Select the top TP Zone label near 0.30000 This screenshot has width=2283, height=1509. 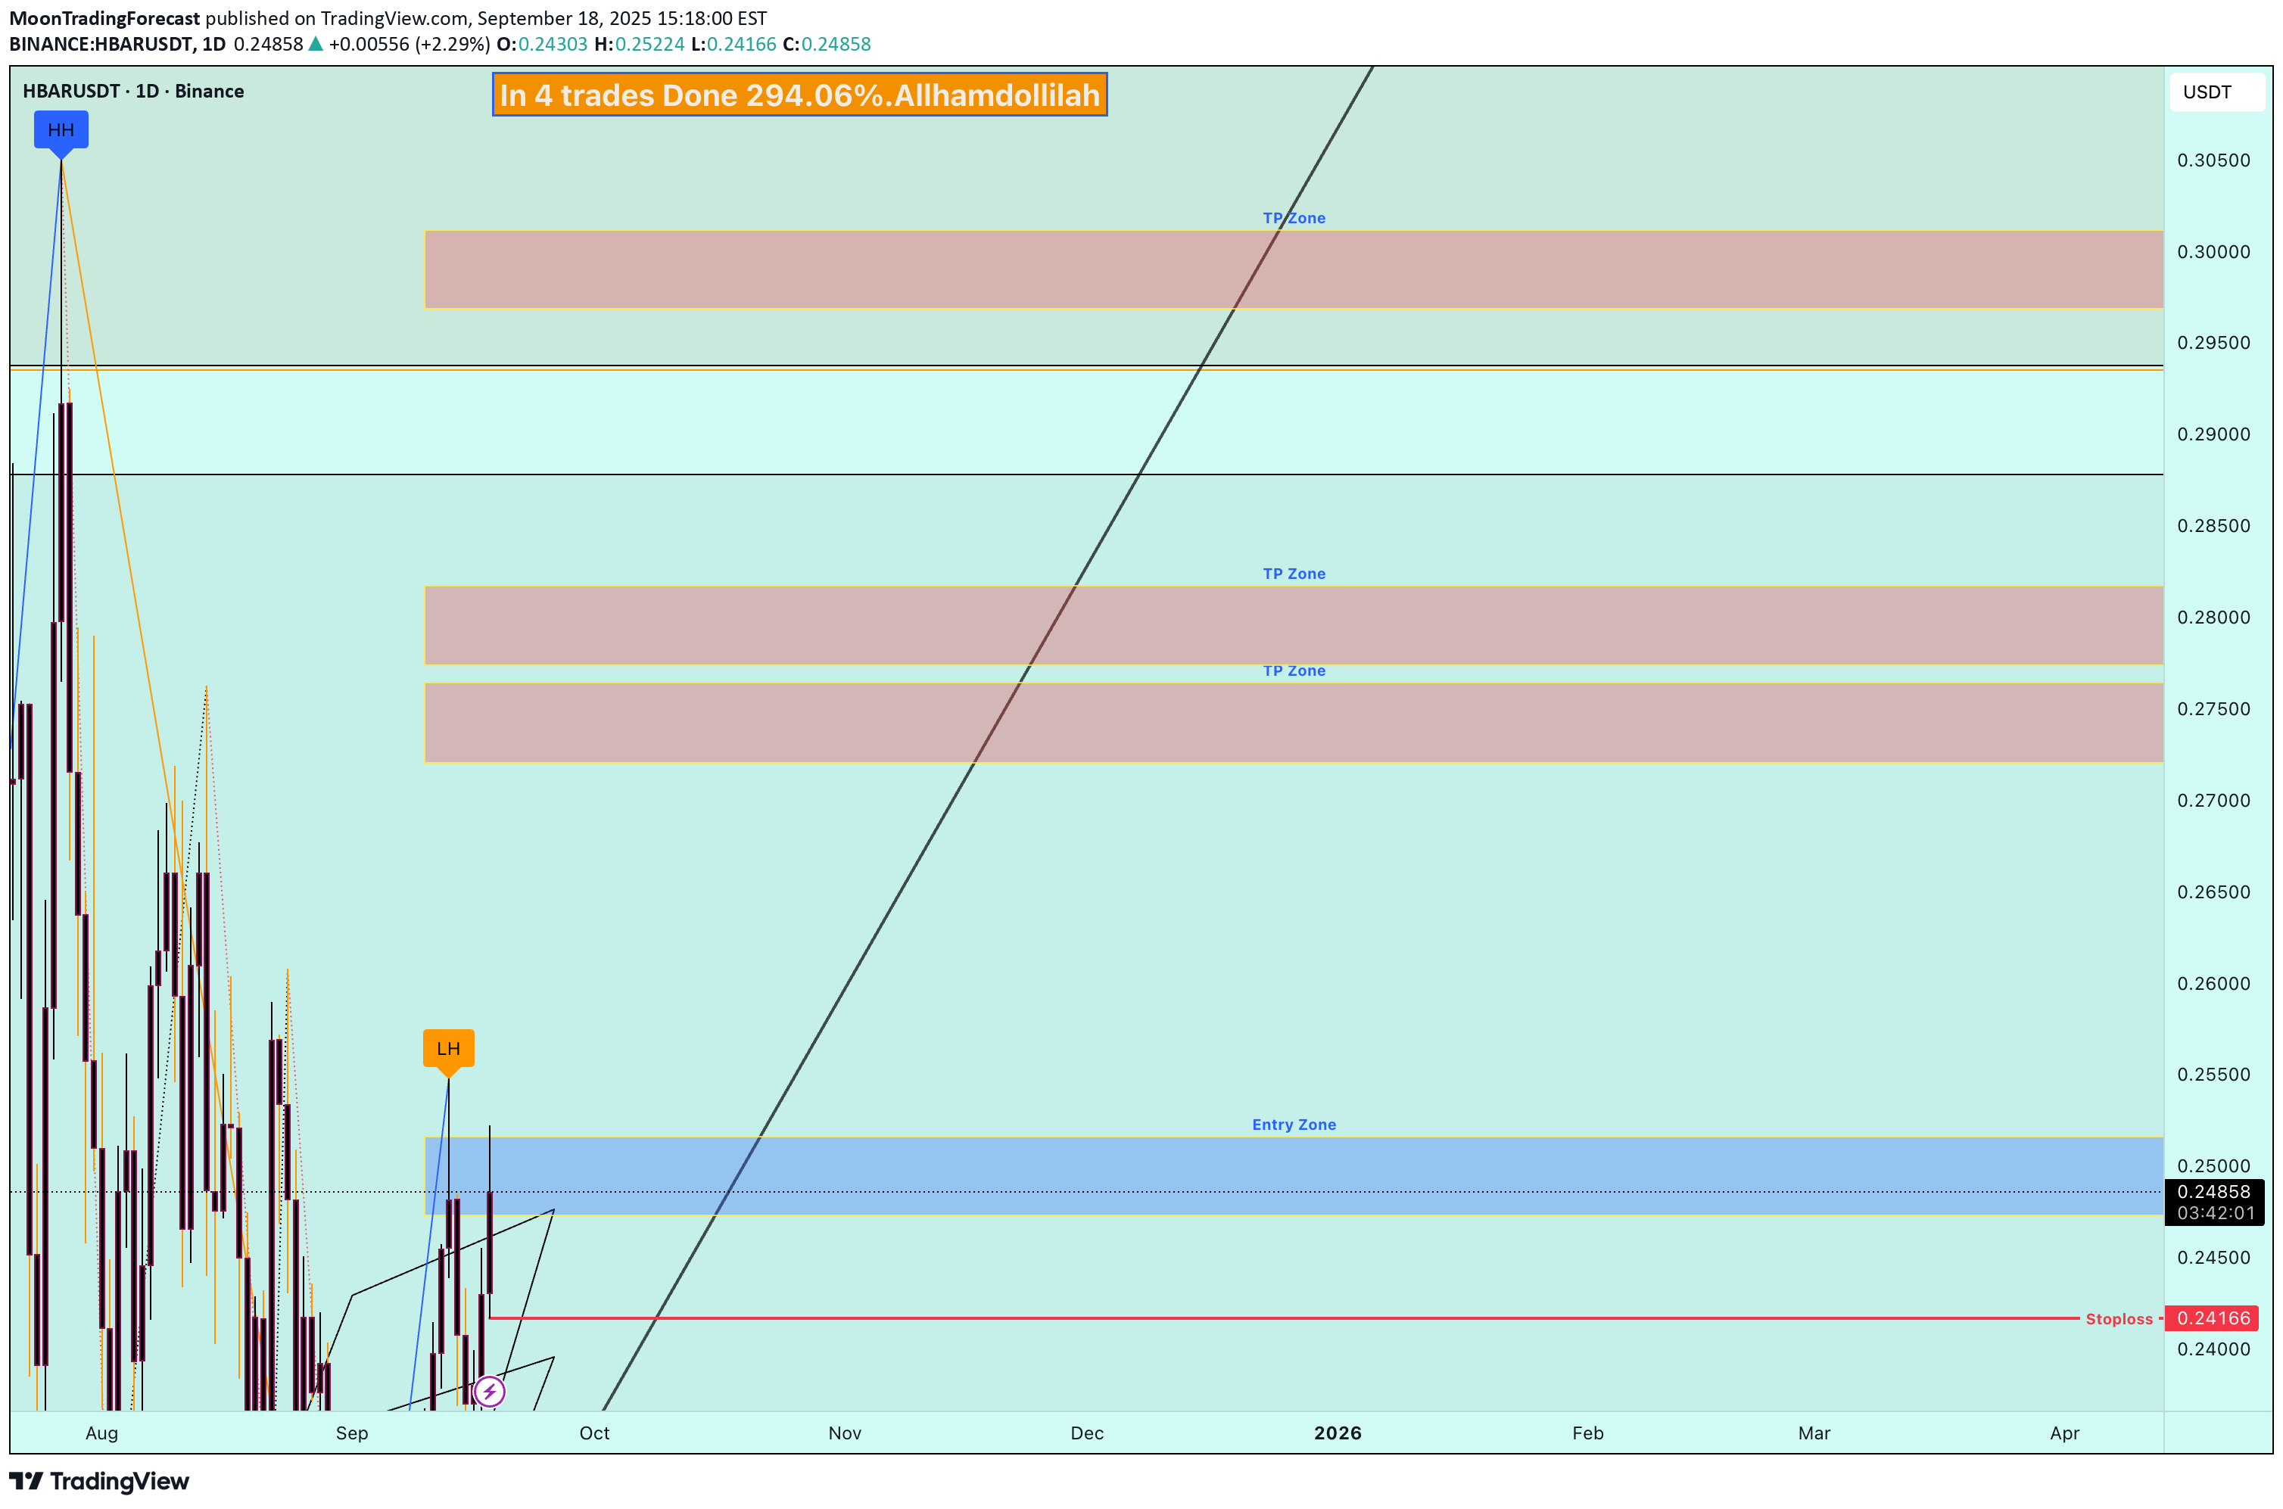click(1294, 219)
